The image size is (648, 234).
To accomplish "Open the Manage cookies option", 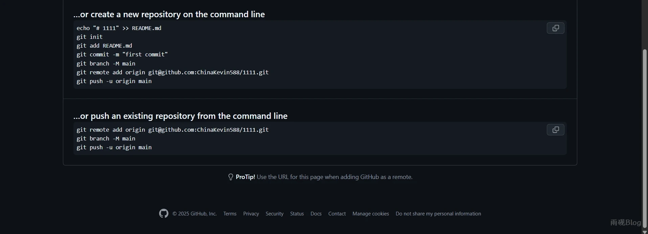I will (371, 214).
